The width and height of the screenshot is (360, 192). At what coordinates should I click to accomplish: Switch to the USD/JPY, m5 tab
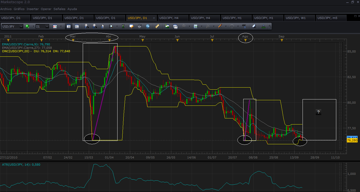point(331,18)
